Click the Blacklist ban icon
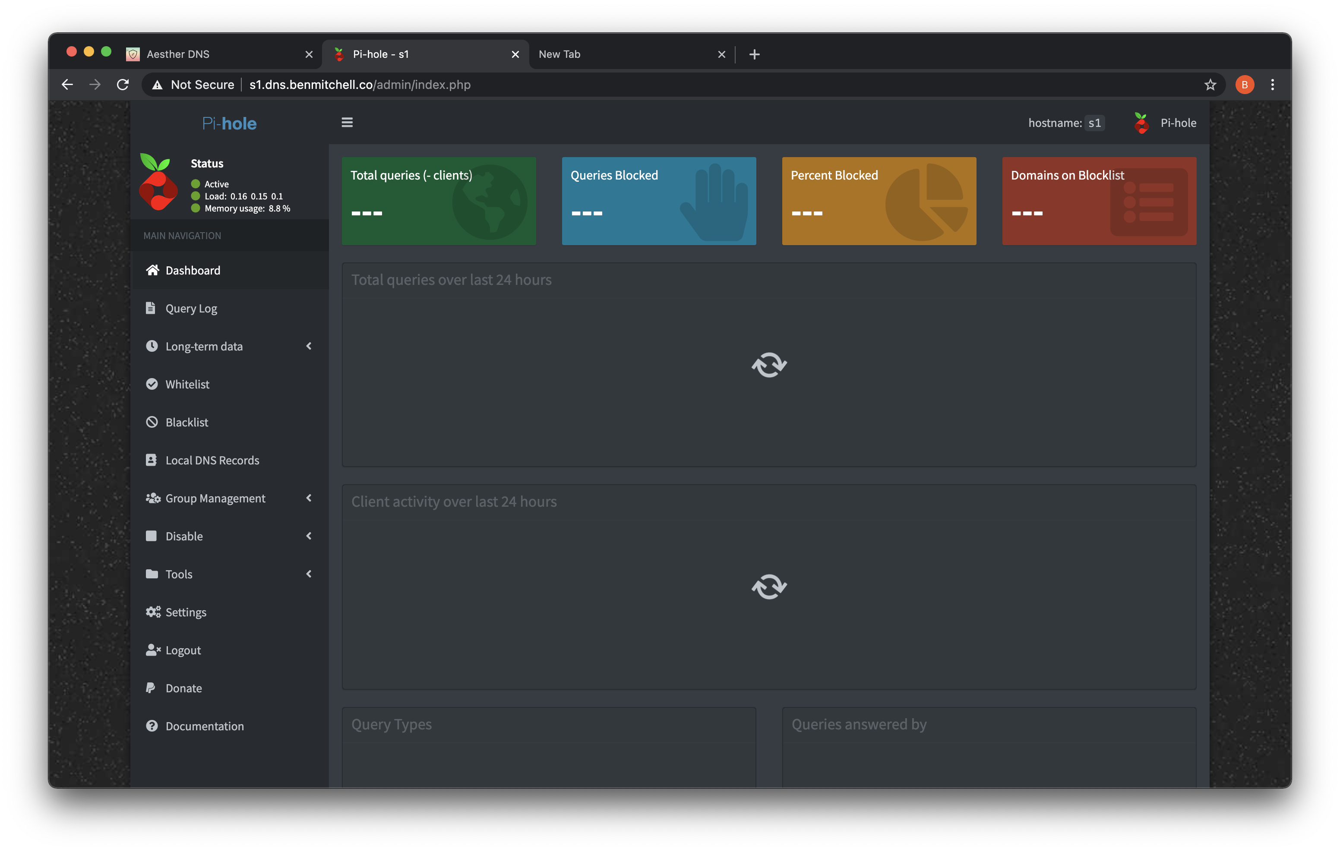1340x852 pixels. click(x=152, y=422)
